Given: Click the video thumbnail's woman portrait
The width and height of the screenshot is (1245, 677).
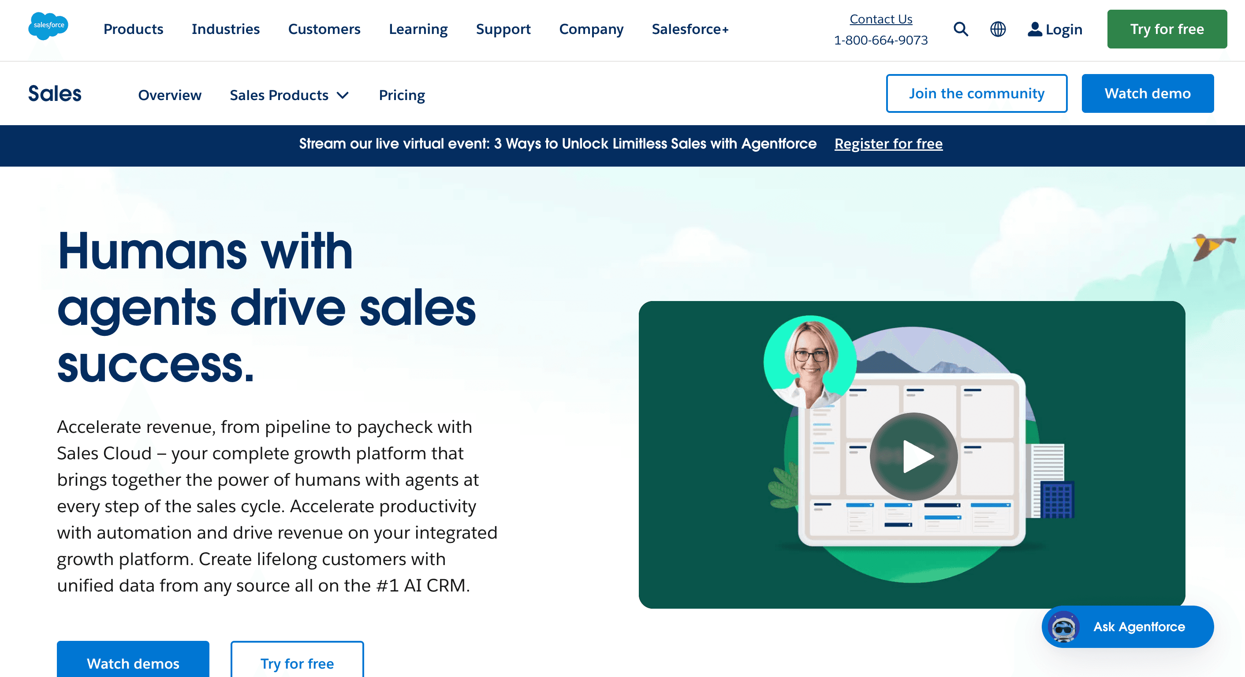Looking at the screenshot, I should point(810,362).
